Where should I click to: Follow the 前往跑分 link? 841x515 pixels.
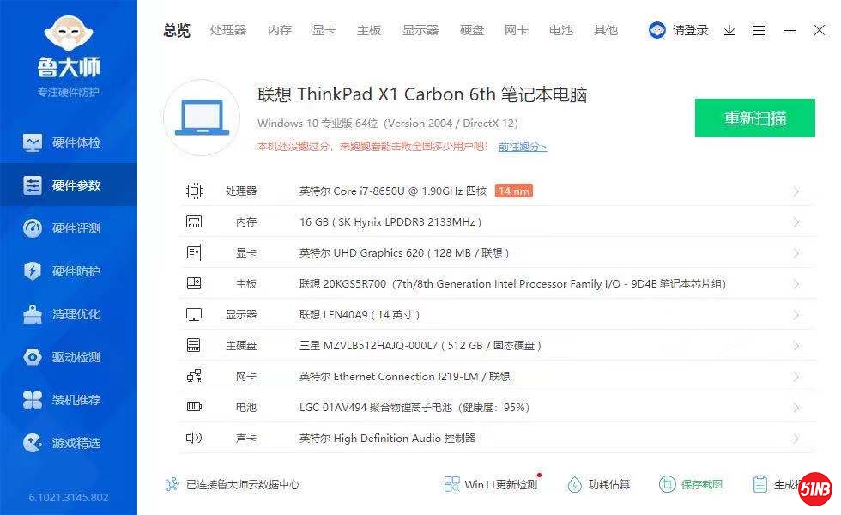(522, 147)
